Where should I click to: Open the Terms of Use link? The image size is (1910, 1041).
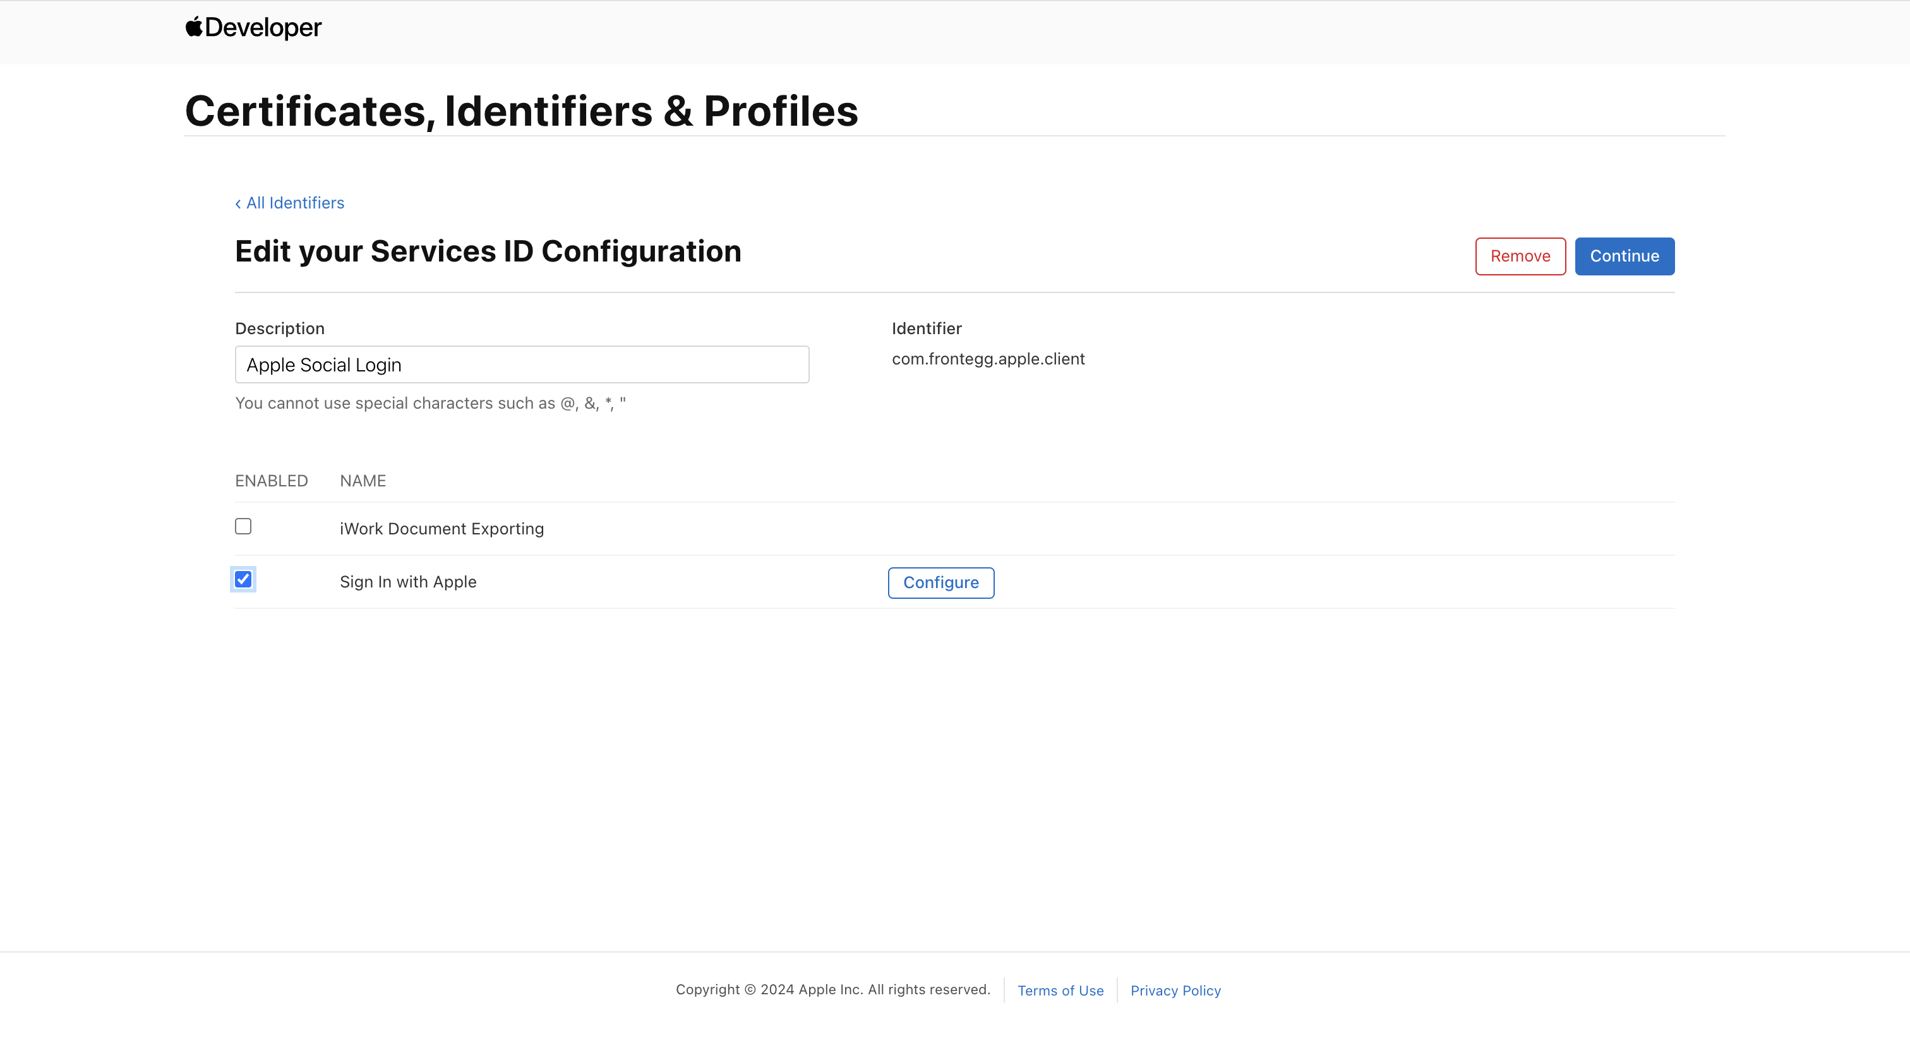click(x=1060, y=990)
